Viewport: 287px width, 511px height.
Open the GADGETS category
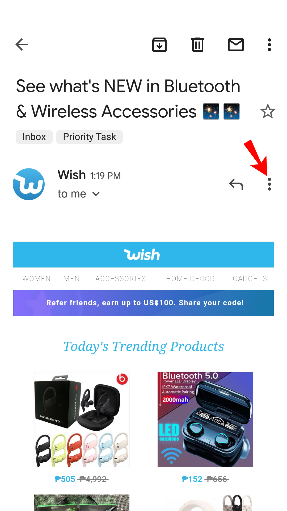tap(250, 279)
